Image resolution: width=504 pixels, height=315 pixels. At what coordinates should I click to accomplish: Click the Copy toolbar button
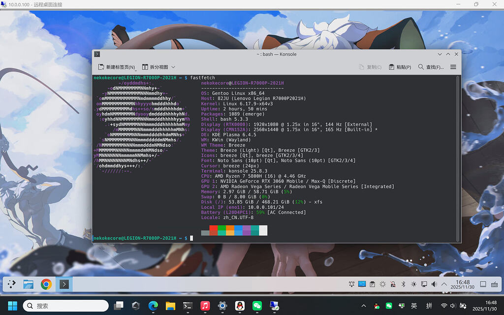click(x=370, y=67)
